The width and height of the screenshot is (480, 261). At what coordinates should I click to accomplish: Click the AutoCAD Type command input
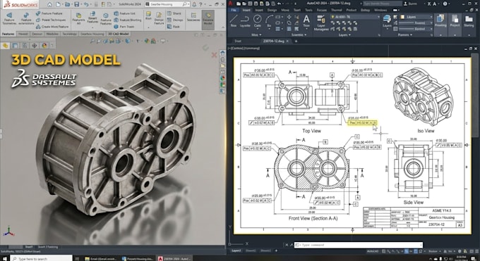click(358, 245)
